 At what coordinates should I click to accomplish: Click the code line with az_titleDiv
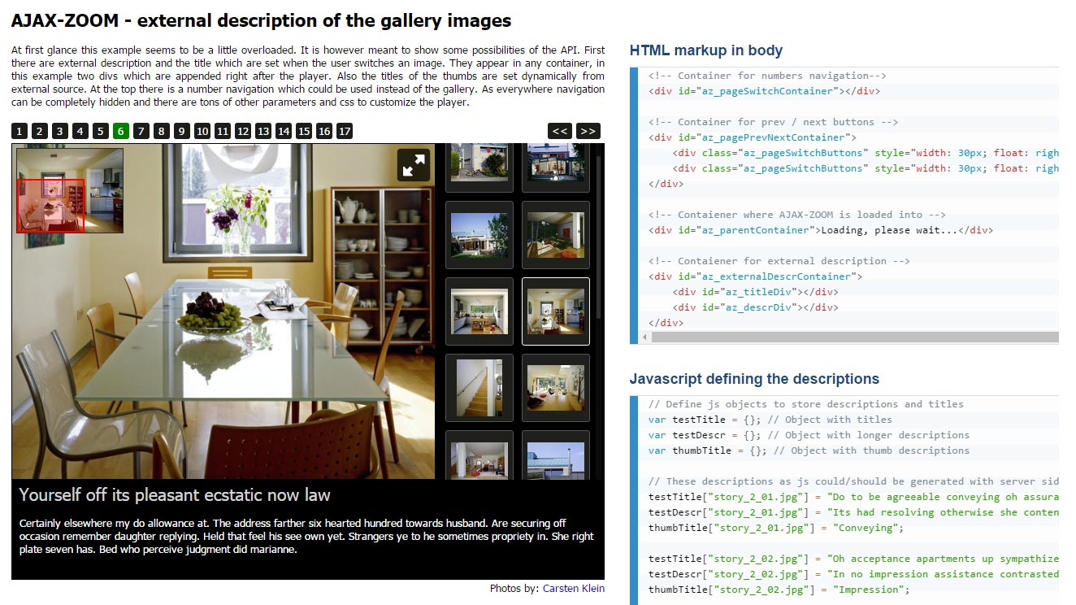(x=756, y=292)
